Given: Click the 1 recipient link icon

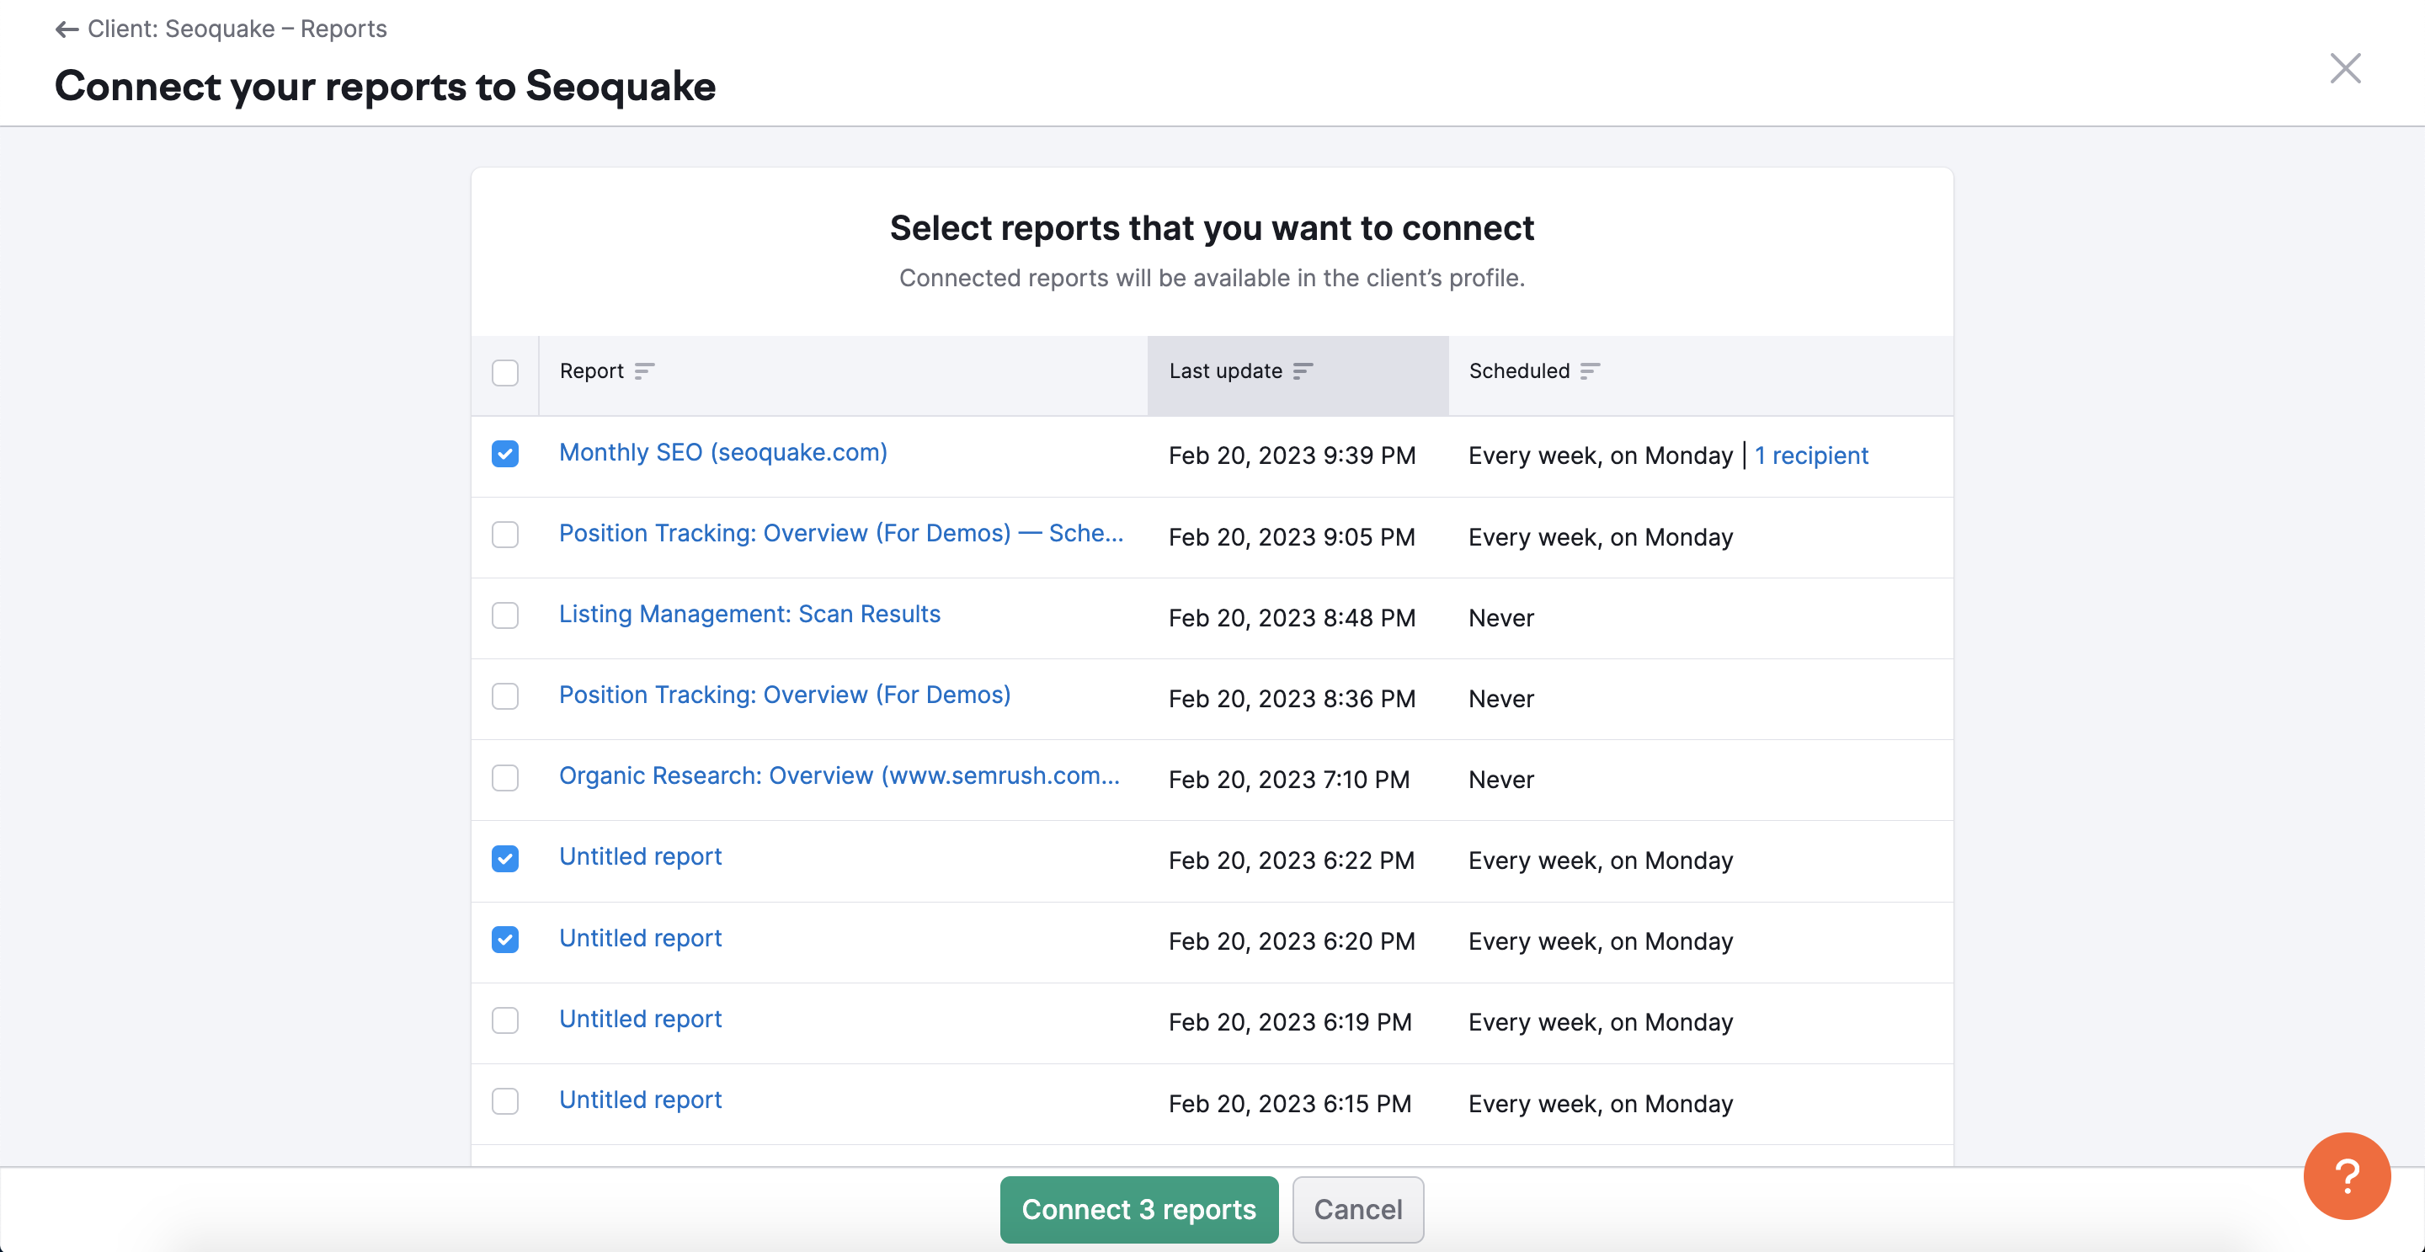Looking at the screenshot, I should [x=1810, y=454].
